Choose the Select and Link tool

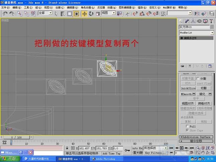pyautogui.click(x=20, y=14)
